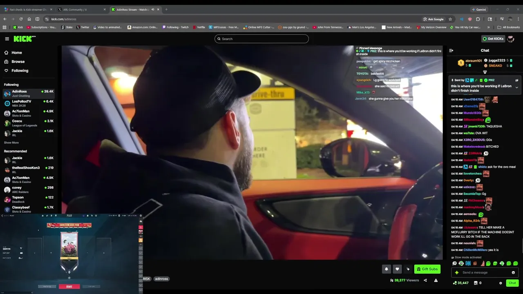
Task: Click the sparkle button beside Gift Subs
Action: coord(408,269)
